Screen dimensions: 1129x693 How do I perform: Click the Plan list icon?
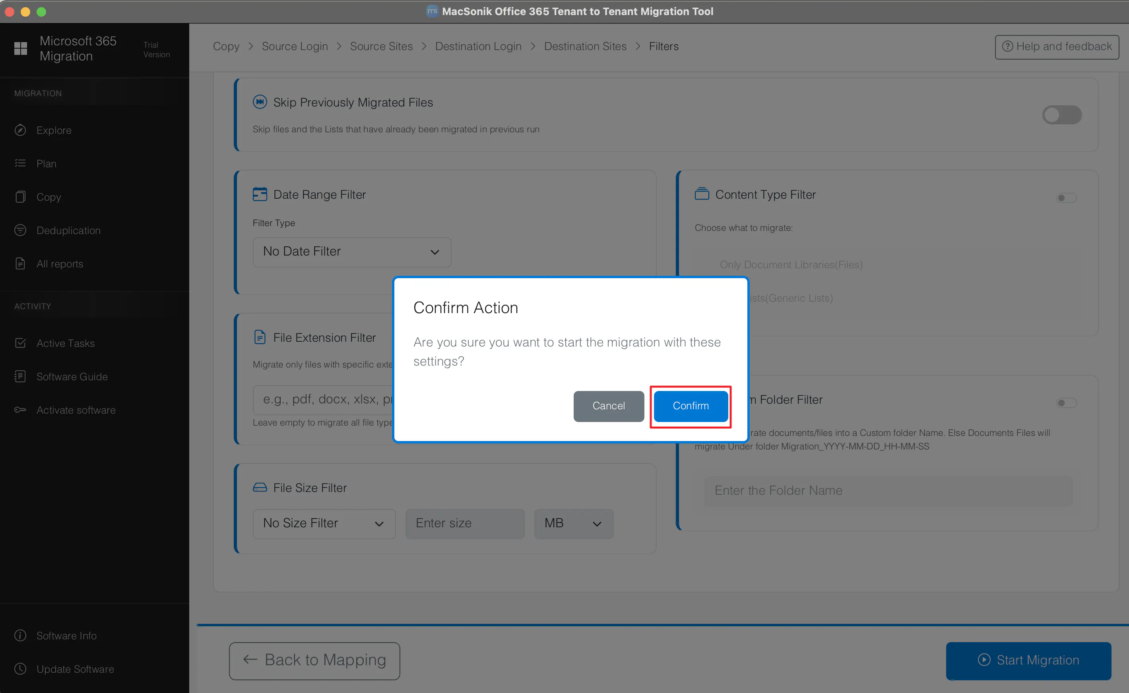point(20,163)
